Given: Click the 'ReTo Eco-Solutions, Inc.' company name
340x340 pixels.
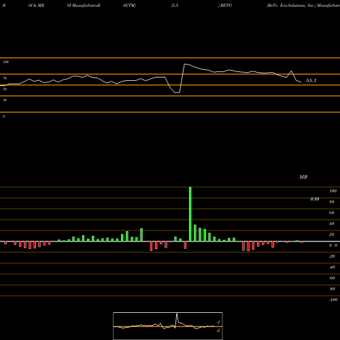Looking at the screenshot, I should [x=291, y=5].
